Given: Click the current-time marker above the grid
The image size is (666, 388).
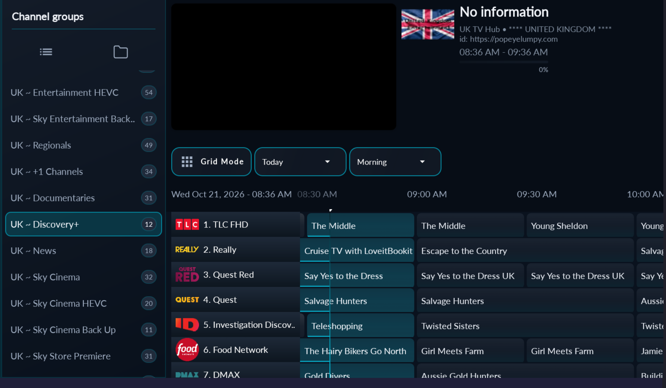Looking at the screenshot, I should (331, 210).
